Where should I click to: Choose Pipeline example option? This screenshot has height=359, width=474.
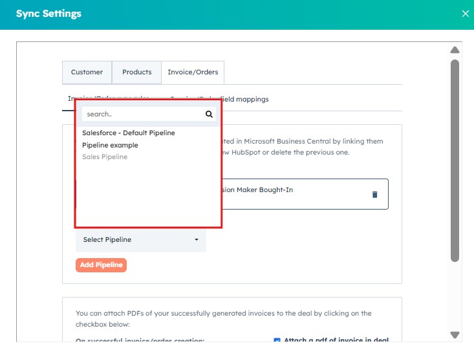coord(110,145)
